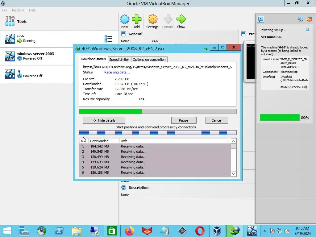Pause the download
Screen dimensions: 316x237
[184, 120]
